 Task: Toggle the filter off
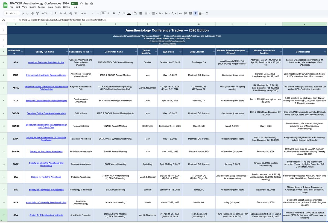(195, 13)
